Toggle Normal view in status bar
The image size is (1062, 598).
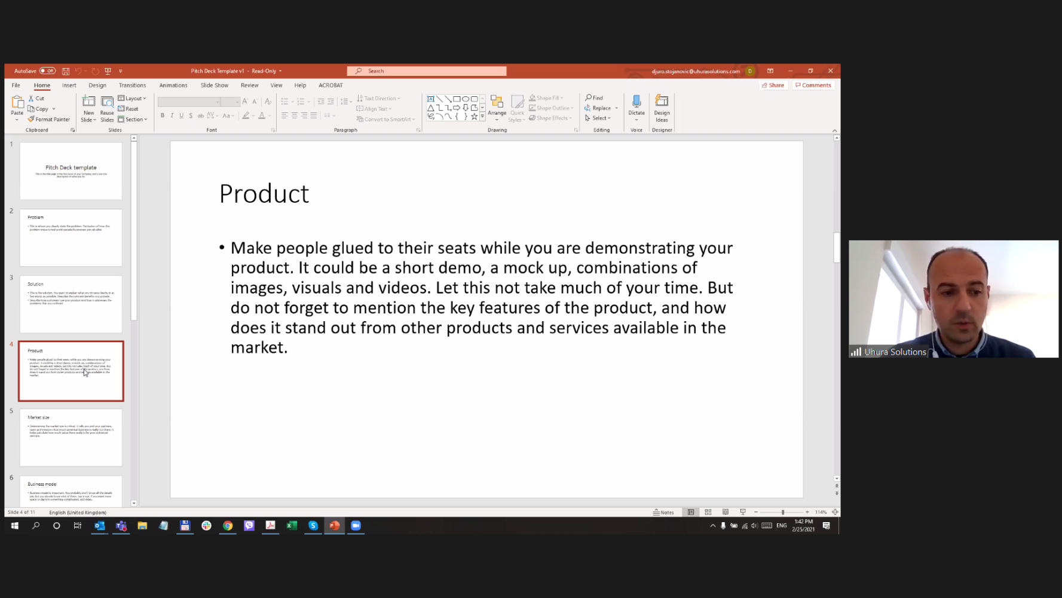pyautogui.click(x=691, y=512)
